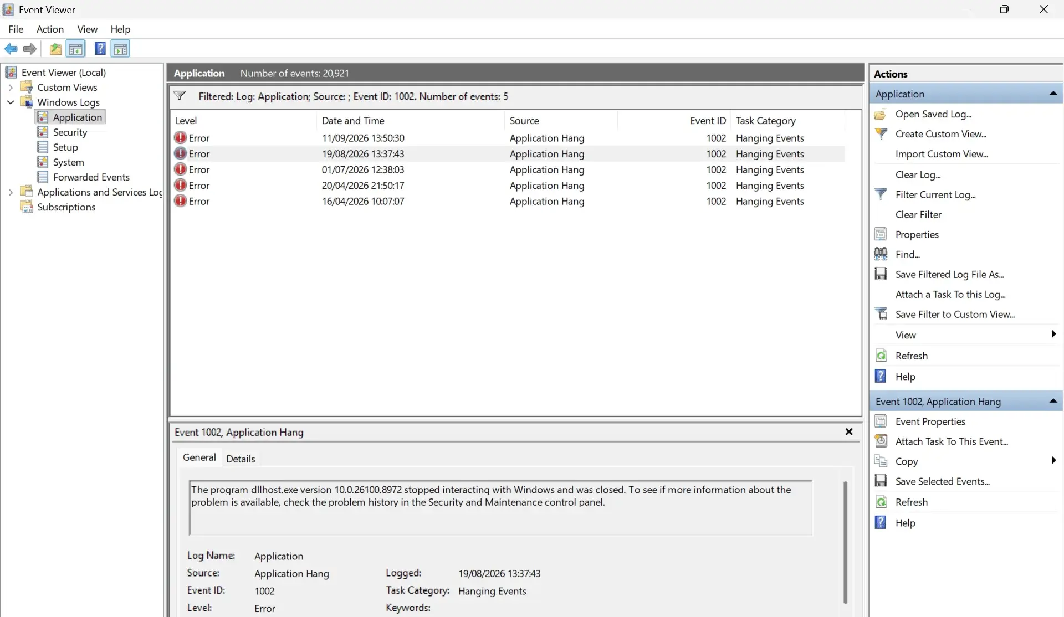Click Save Selected Events action
Image resolution: width=1064 pixels, height=617 pixels.
coord(942,481)
